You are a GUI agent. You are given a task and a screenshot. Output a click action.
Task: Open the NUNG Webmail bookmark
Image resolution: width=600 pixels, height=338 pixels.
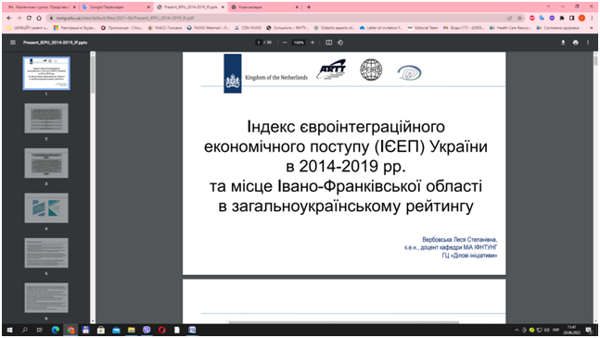(208, 28)
